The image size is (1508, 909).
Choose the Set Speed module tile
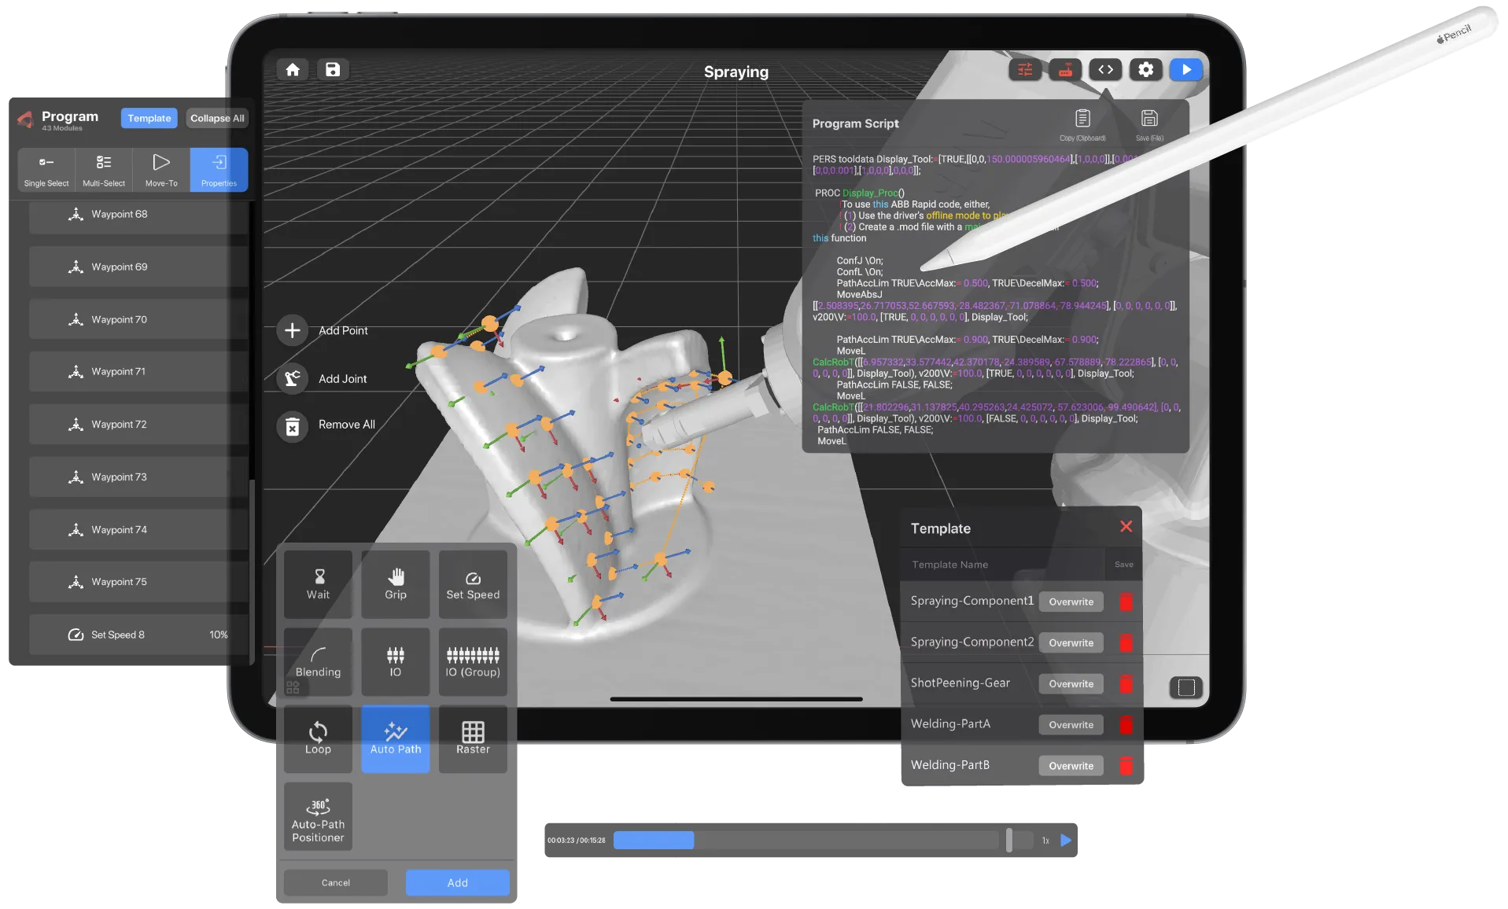click(x=473, y=584)
